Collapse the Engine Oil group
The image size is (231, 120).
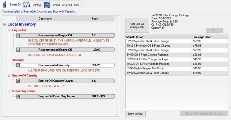point(9,30)
